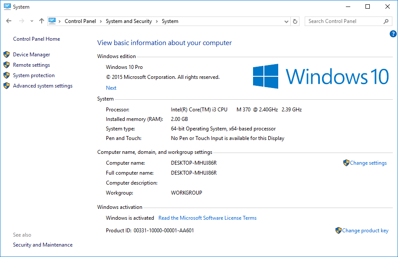
Task: Expand the address bar history dropdown
Action: (x=286, y=21)
